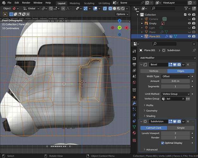Toggle viewport overlays icon
Image resolution: width=198 pixels, height=158 pixels.
point(95,9)
